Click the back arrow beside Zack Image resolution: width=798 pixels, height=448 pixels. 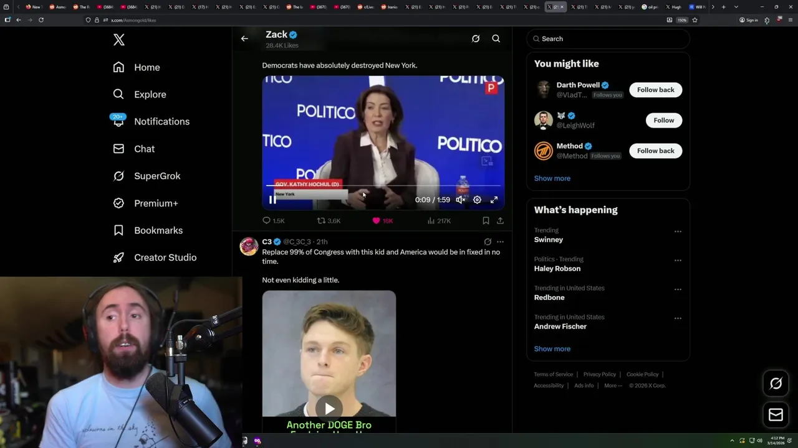point(244,39)
